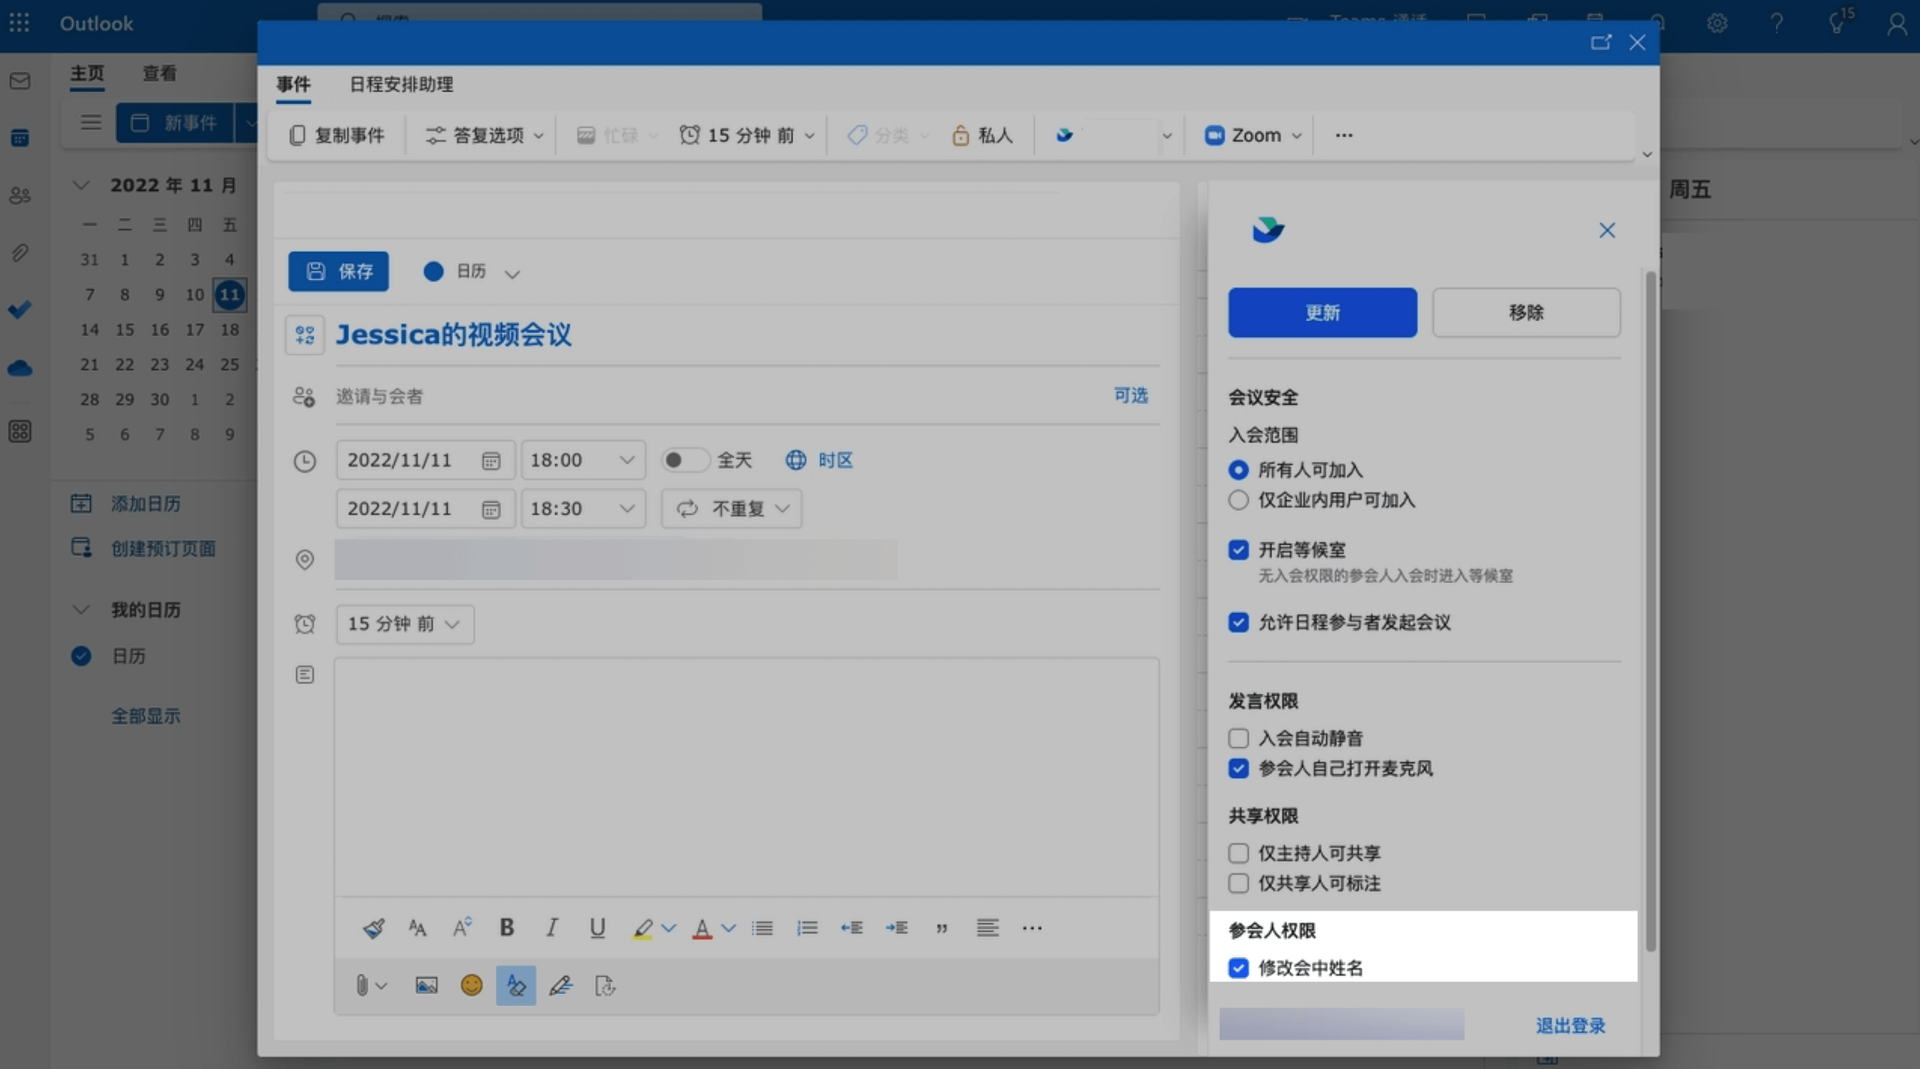
Task: Apply the red font color
Action: (702, 928)
